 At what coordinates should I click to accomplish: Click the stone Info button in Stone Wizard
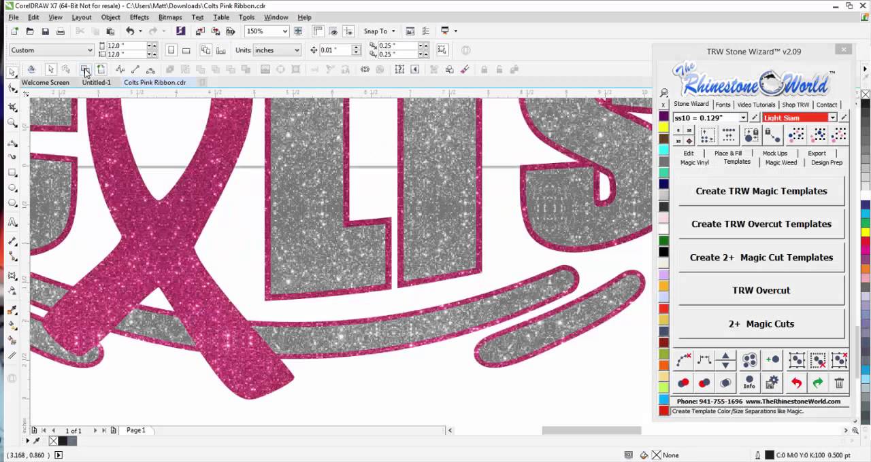pyautogui.click(x=749, y=383)
